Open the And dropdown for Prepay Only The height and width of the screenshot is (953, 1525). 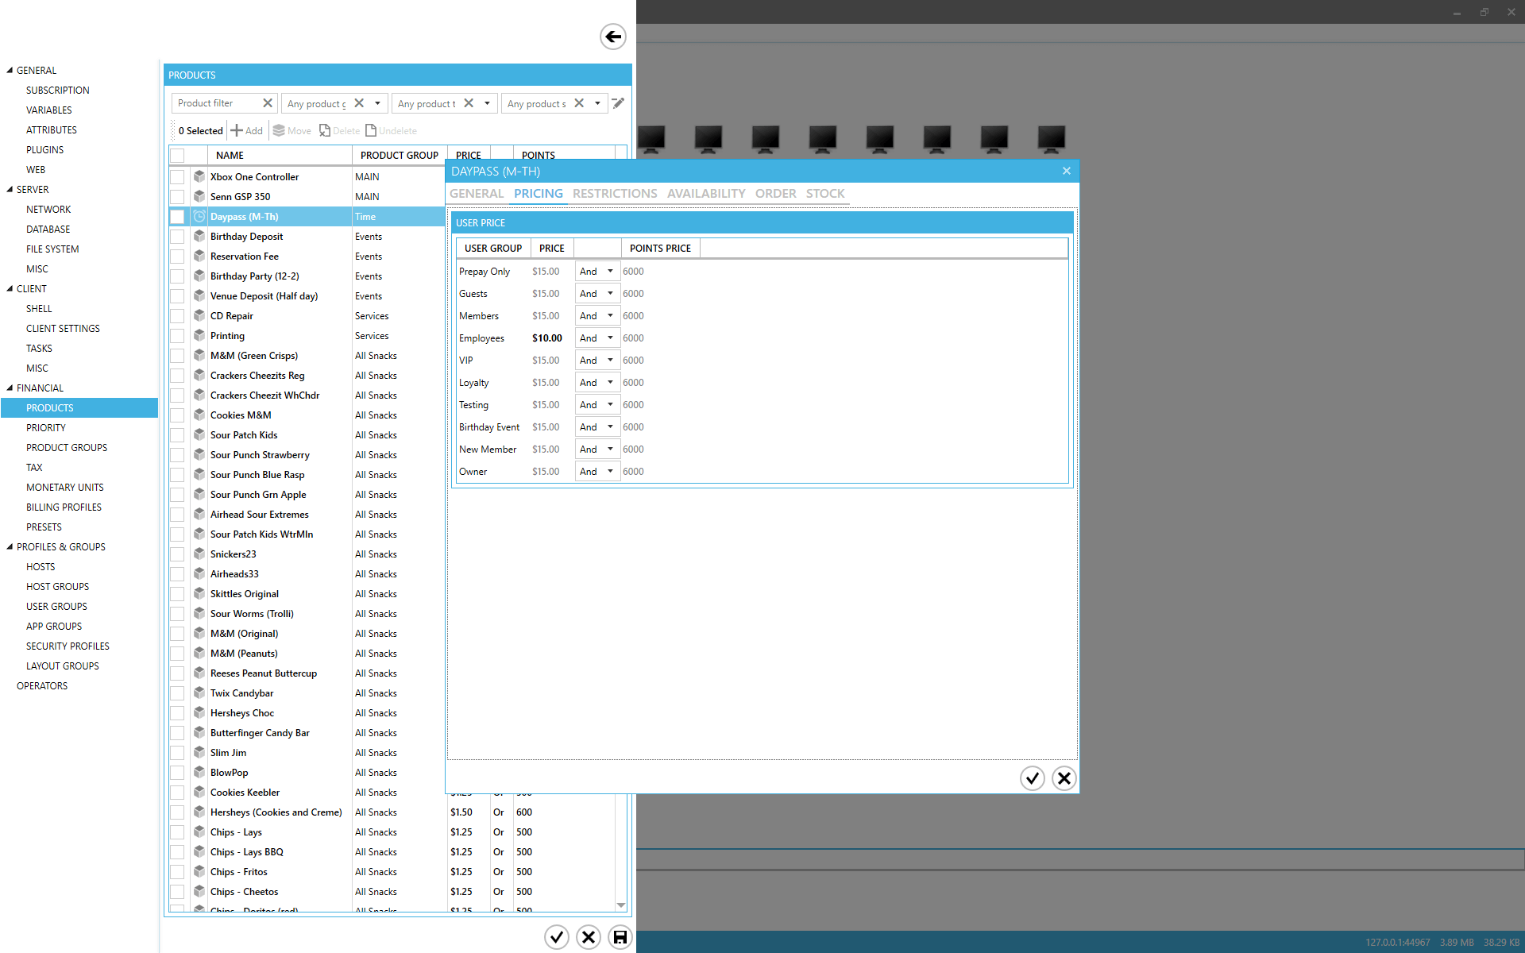(609, 272)
